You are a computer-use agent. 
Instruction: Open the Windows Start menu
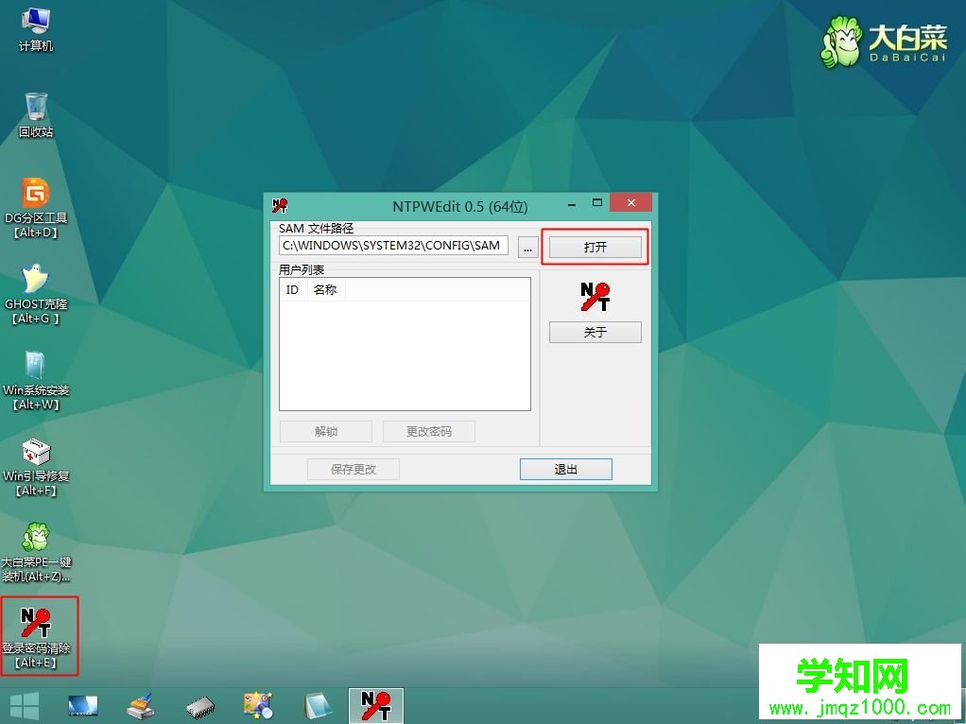(25, 705)
